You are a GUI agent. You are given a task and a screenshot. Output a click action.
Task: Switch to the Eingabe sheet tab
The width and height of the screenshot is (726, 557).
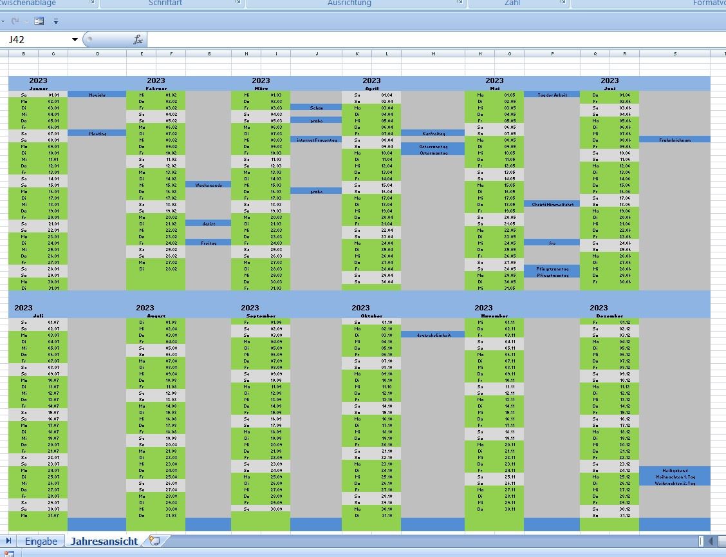click(41, 542)
